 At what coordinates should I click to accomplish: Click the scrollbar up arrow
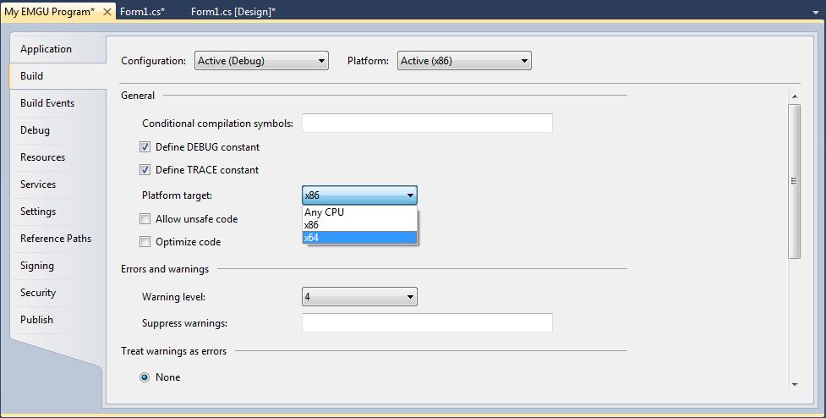point(795,96)
